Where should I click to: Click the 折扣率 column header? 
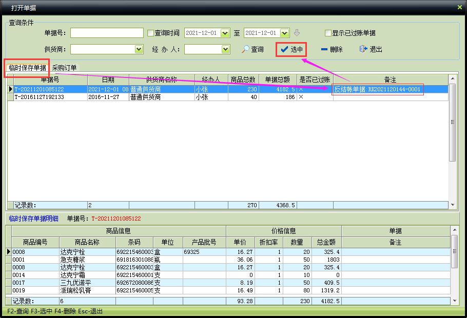pyautogui.click(x=269, y=242)
